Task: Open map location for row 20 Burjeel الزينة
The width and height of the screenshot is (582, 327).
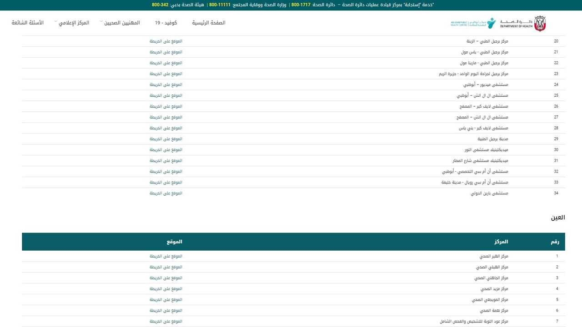Action: 166,41
